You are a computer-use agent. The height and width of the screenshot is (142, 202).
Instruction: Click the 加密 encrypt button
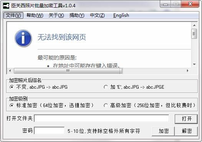163,131
